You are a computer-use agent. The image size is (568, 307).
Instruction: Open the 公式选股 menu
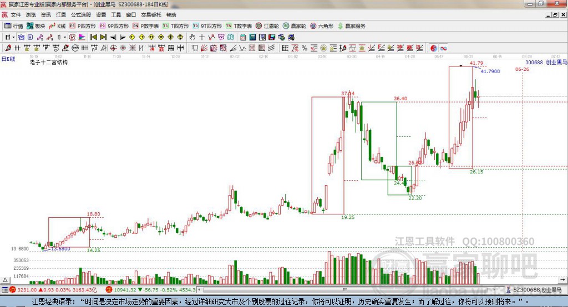81,15
